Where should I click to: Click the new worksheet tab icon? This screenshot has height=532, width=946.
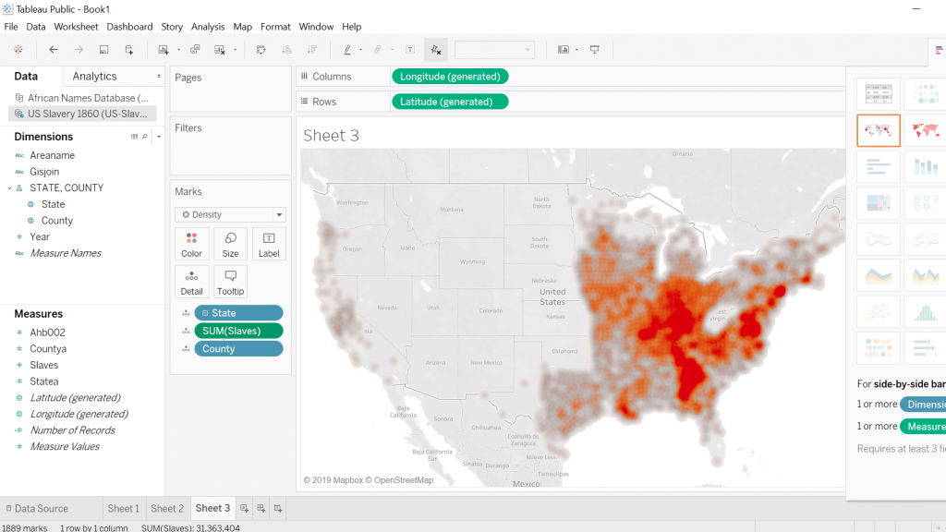(245, 508)
